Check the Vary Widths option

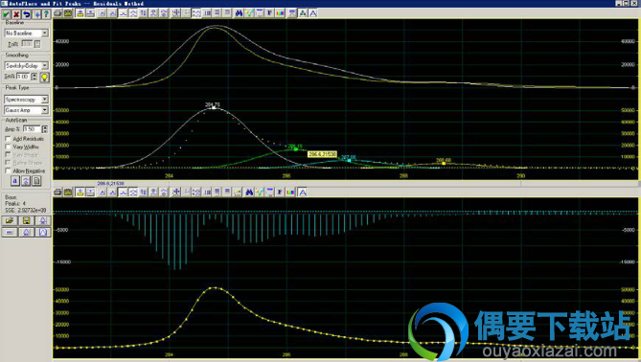coord(8,147)
